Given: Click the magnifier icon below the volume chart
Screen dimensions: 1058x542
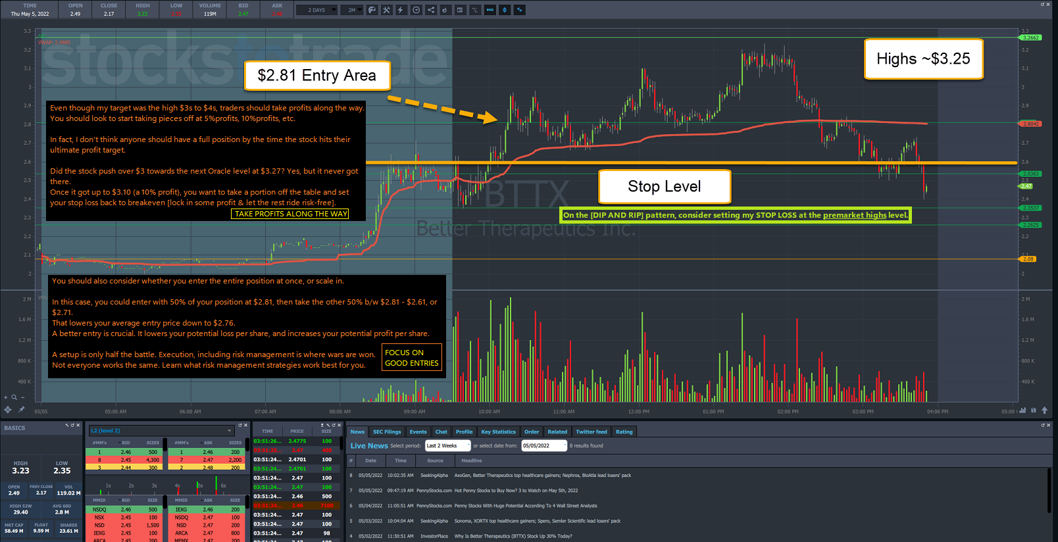Looking at the screenshot, I should coord(14,397).
